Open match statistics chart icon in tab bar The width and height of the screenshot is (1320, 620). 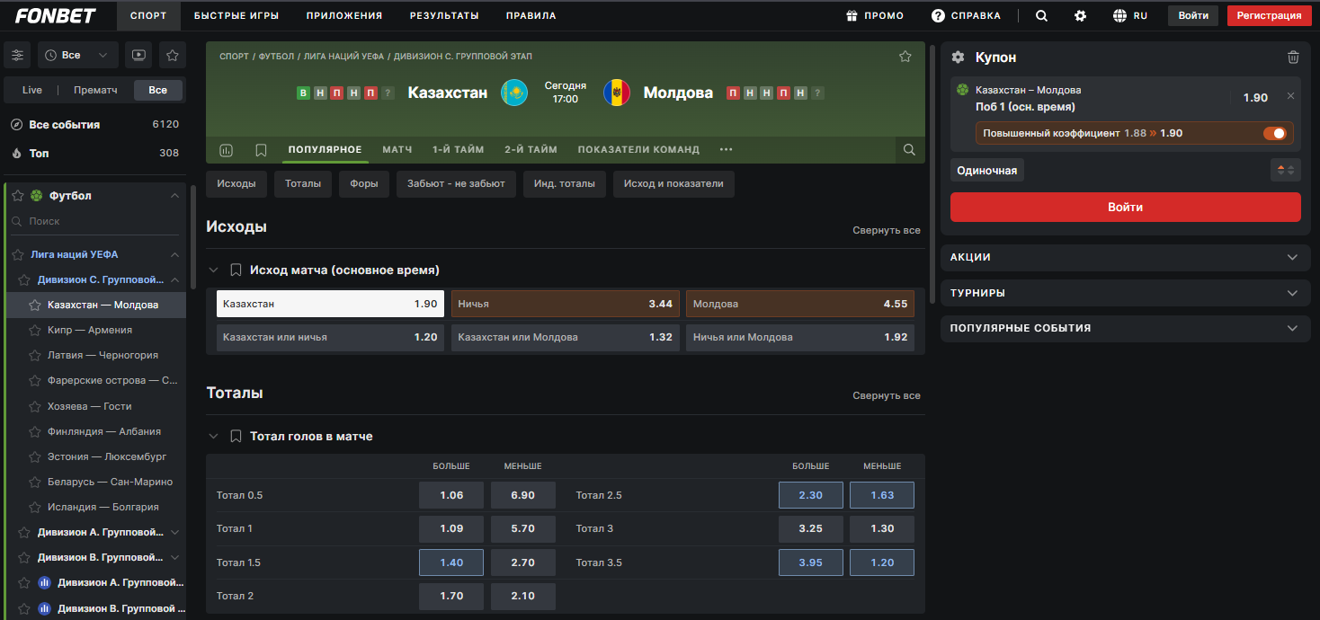point(226,150)
